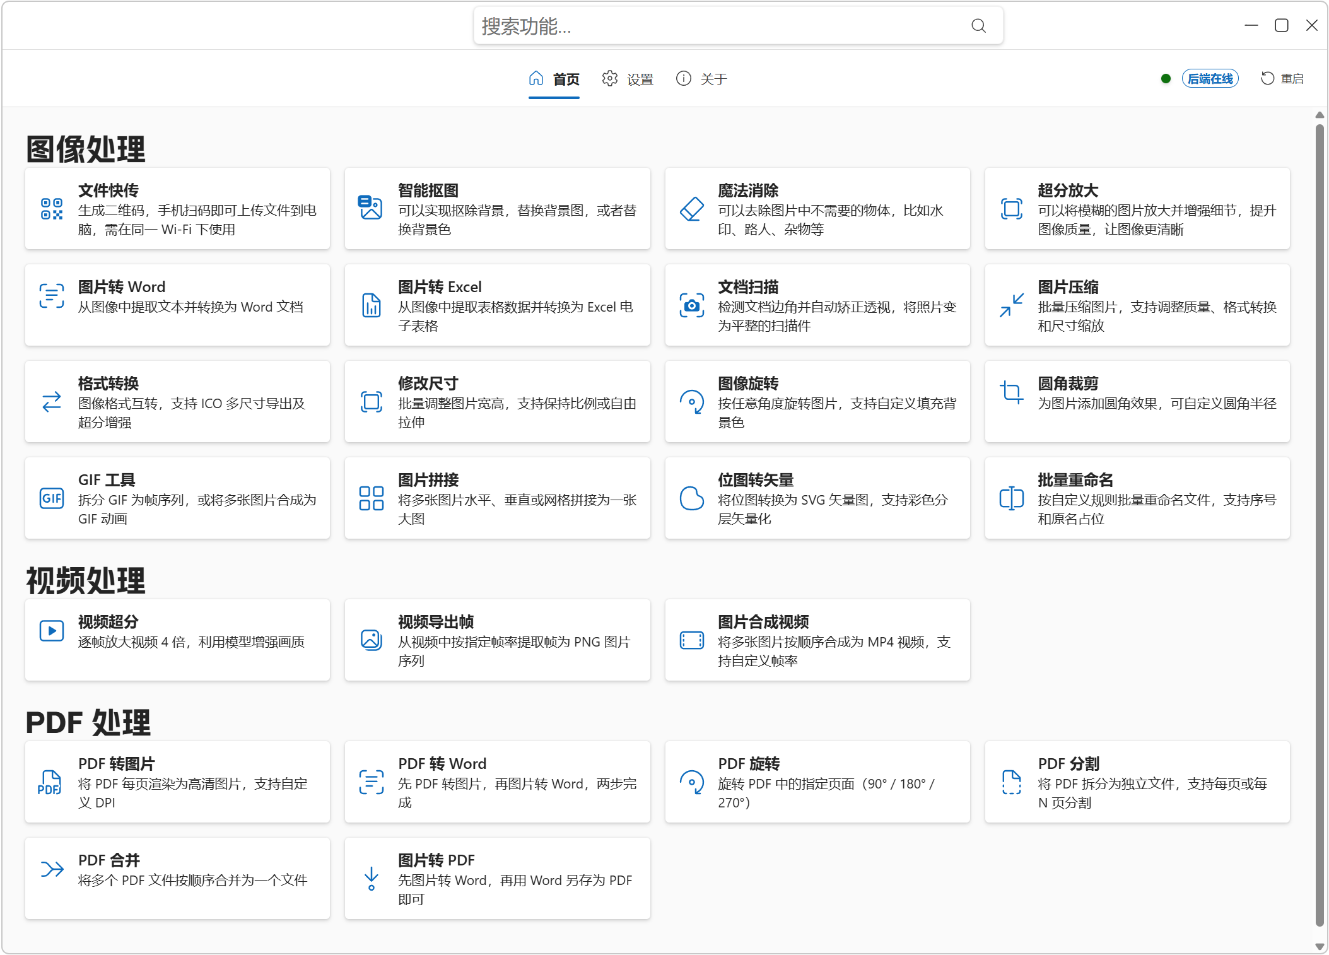Click the GIF 工具 icon

[x=52, y=498]
